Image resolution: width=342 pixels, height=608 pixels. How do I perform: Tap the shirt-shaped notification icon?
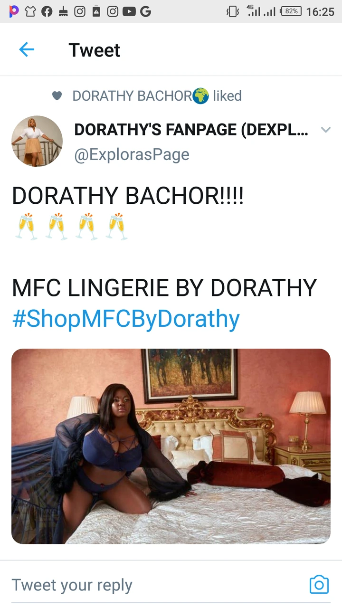(x=30, y=12)
